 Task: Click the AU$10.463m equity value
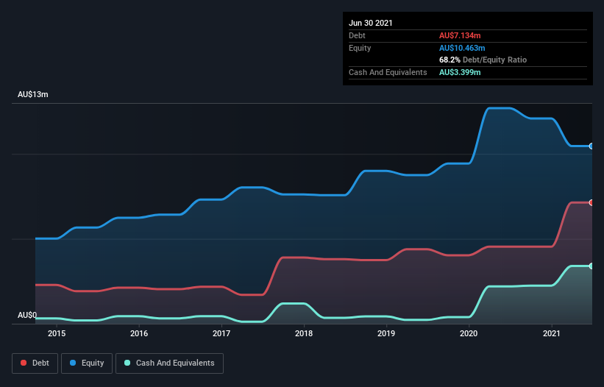click(462, 48)
